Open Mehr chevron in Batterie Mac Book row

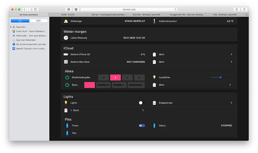(x=231, y=62)
